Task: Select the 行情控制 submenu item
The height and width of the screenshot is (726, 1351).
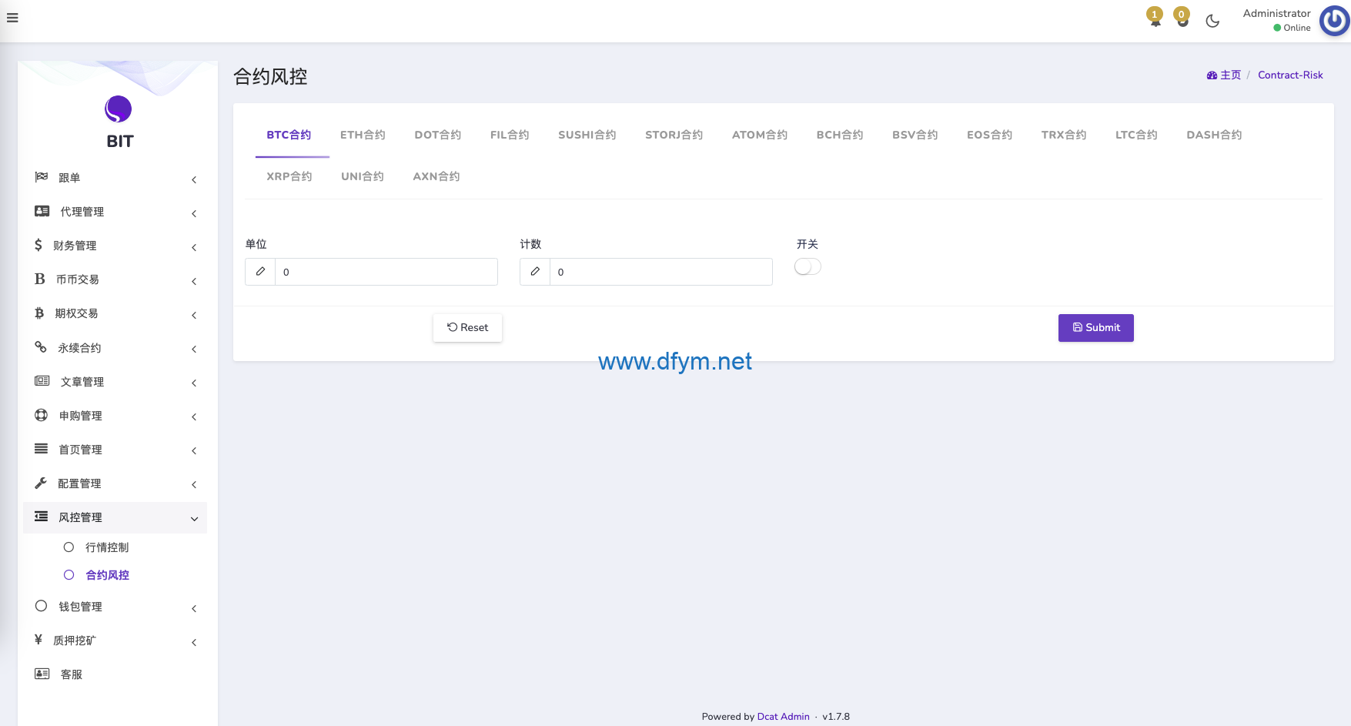Action: 107,547
